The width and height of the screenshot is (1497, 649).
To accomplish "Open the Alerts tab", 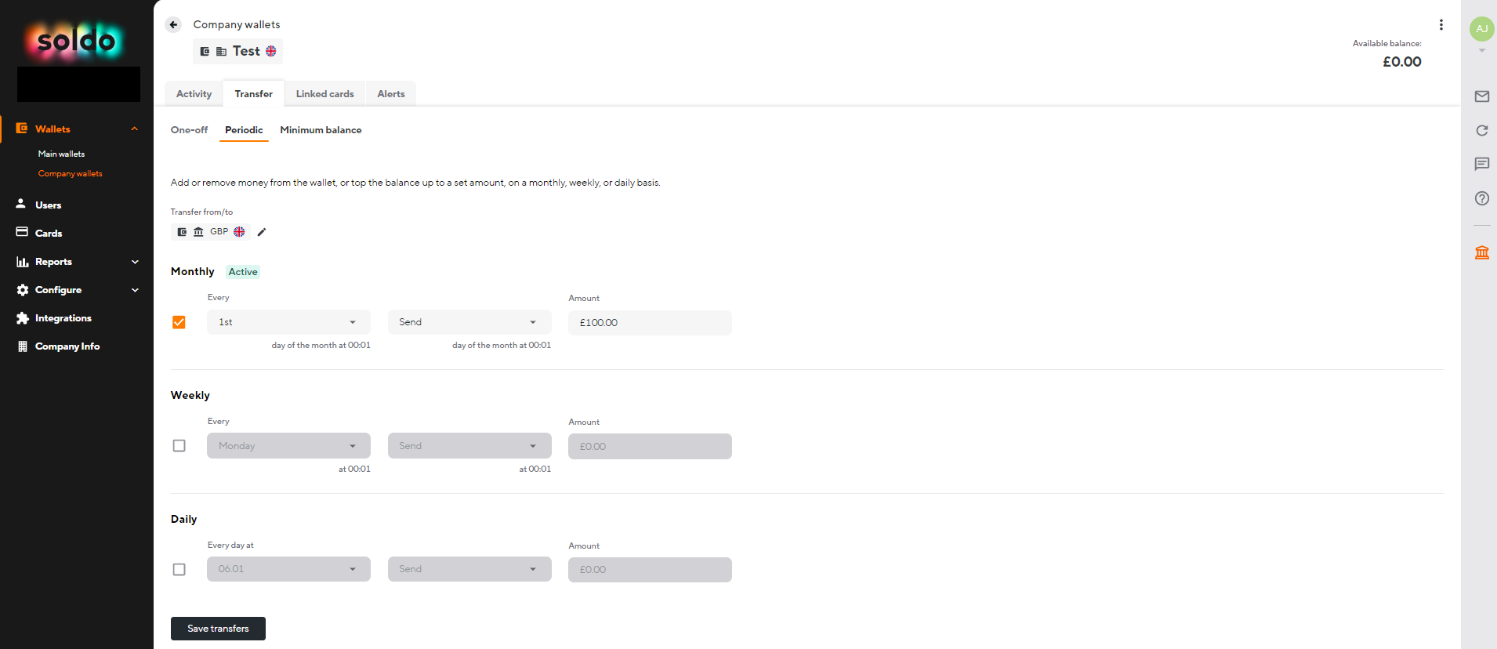I will point(391,93).
